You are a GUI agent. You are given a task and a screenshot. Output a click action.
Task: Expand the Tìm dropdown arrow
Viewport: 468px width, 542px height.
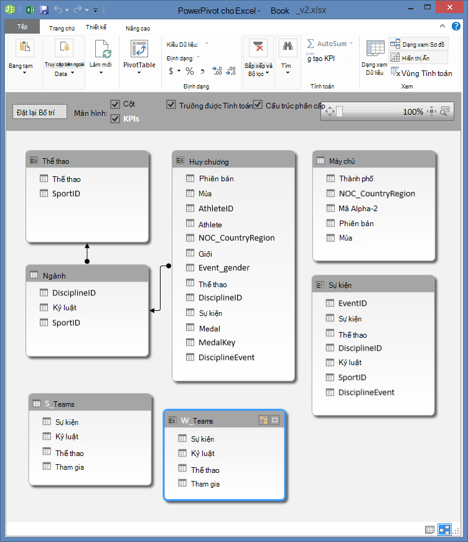pos(288,73)
